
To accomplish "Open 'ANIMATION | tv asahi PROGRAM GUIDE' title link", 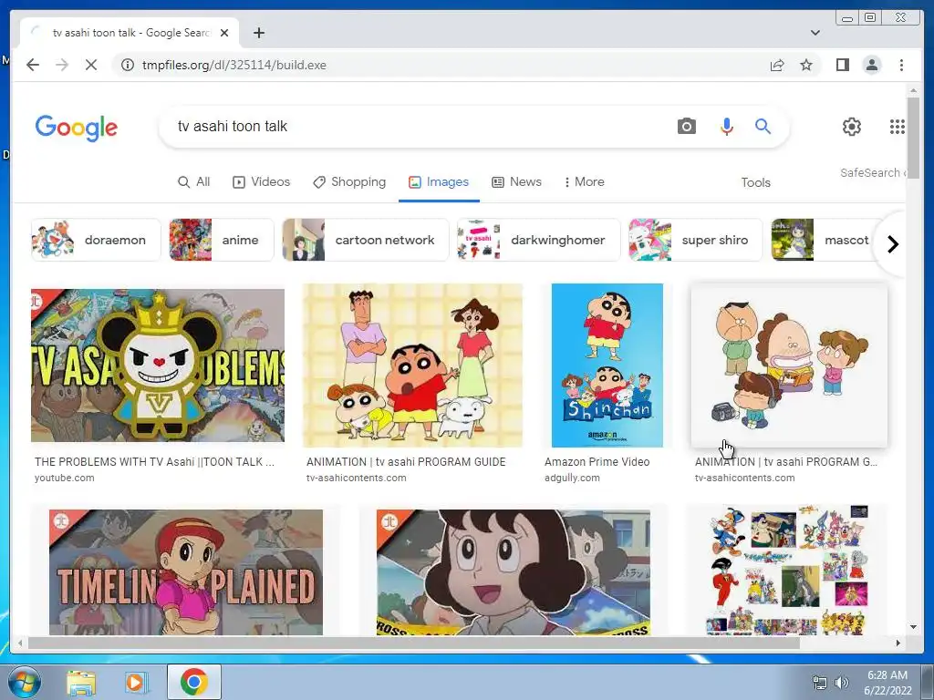I will point(406,462).
